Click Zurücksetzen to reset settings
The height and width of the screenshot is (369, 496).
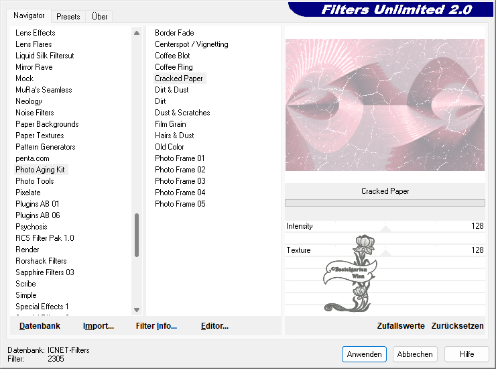click(x=457, y=326)
